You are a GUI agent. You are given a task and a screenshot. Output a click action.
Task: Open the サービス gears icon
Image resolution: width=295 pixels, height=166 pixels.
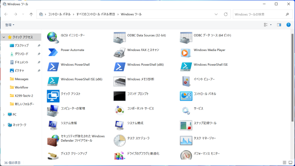186,110
